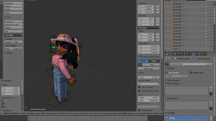Open the Physics properties tab icon
The height and width of the screenshot is (121, 216).
pos(205,54)
